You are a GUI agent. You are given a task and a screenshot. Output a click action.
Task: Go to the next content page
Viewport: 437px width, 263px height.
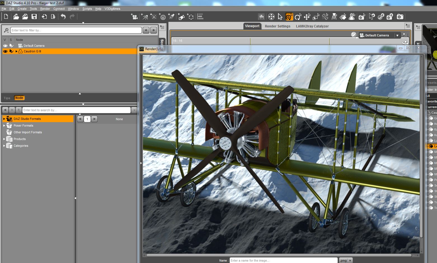pyautogui.click(x=94, y=119)
